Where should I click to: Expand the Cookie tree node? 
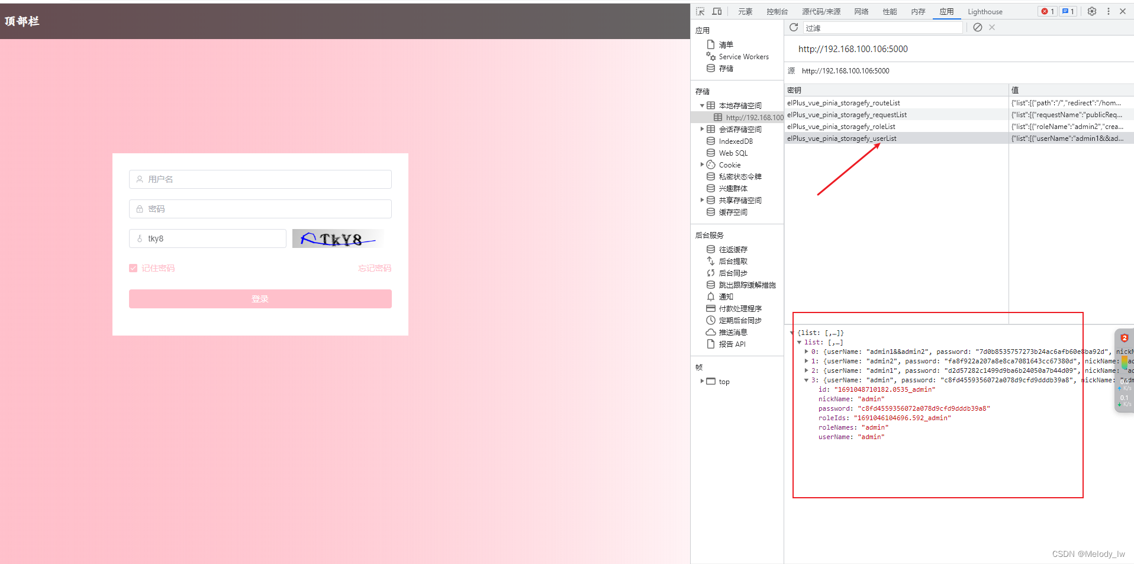[x=702, y=165]
